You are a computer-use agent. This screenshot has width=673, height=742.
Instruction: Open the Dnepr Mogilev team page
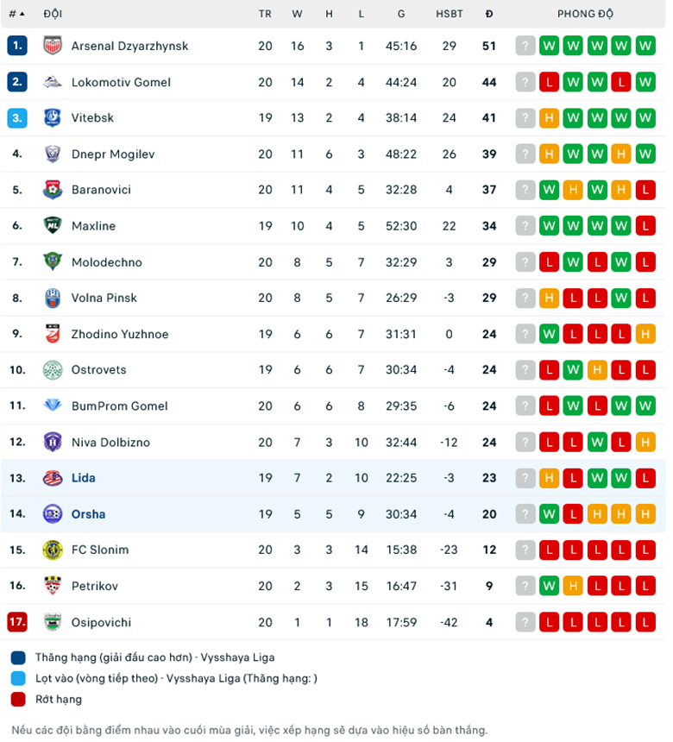pyautogui.click(x=112, y=154)
